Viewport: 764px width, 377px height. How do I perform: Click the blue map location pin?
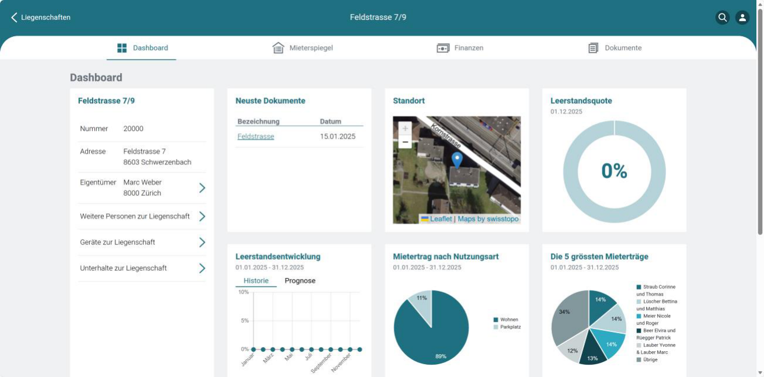pyautogui.click(x=458, y=159)
